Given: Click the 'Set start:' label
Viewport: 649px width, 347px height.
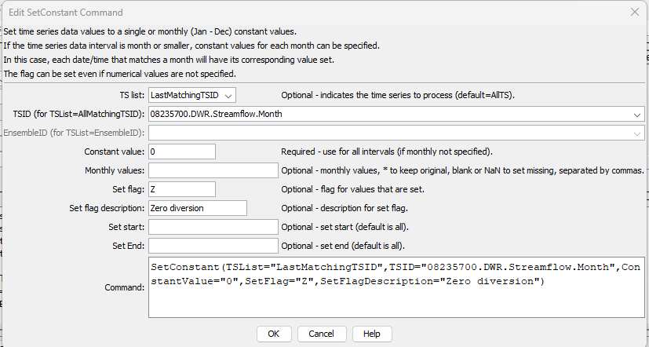Looking at the screenshot, I should click(x=126, y=227).
